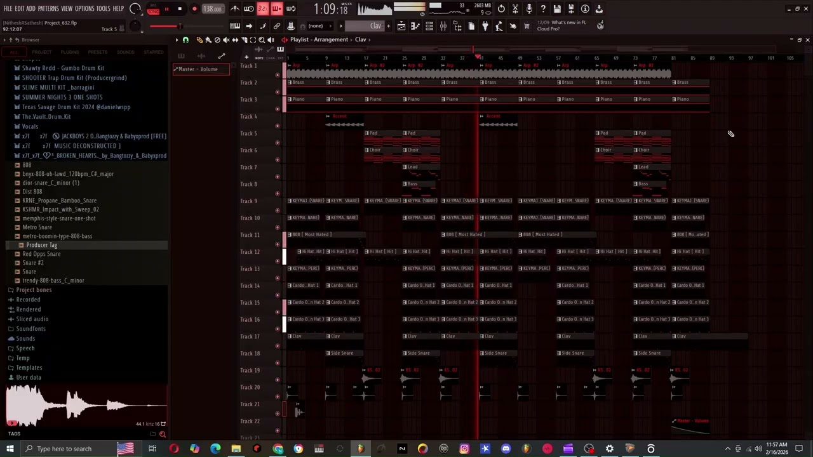Click the question mark help icon
Viewport: 813px width, 457px height.
543,9
